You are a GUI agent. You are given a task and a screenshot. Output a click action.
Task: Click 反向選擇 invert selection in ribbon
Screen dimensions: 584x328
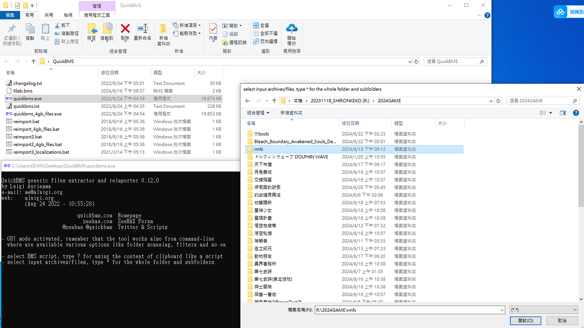pyautogui.click(x=265, y=41)
